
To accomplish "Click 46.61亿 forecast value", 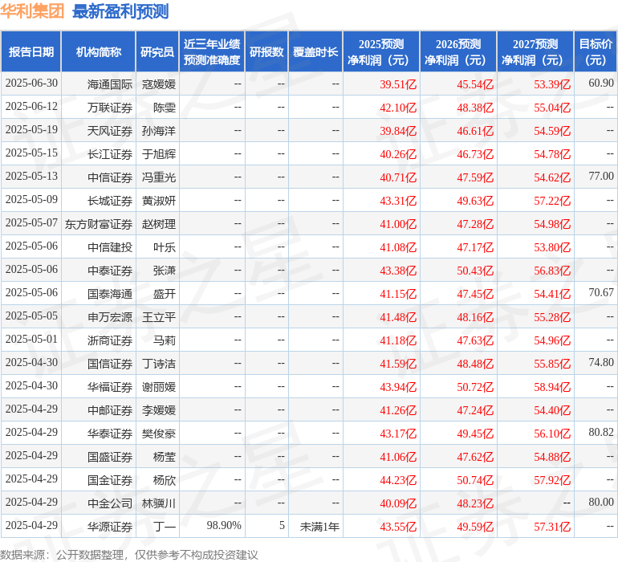I will (475, 131).
